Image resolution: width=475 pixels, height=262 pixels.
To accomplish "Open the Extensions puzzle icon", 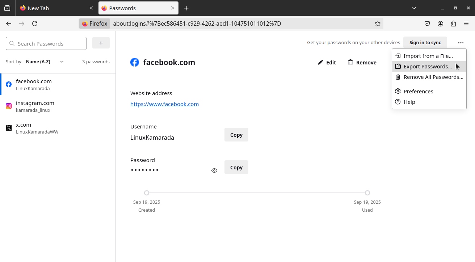I will [x=453, y=24].
